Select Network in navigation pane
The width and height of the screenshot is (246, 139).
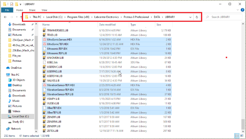tap(16, 129)
